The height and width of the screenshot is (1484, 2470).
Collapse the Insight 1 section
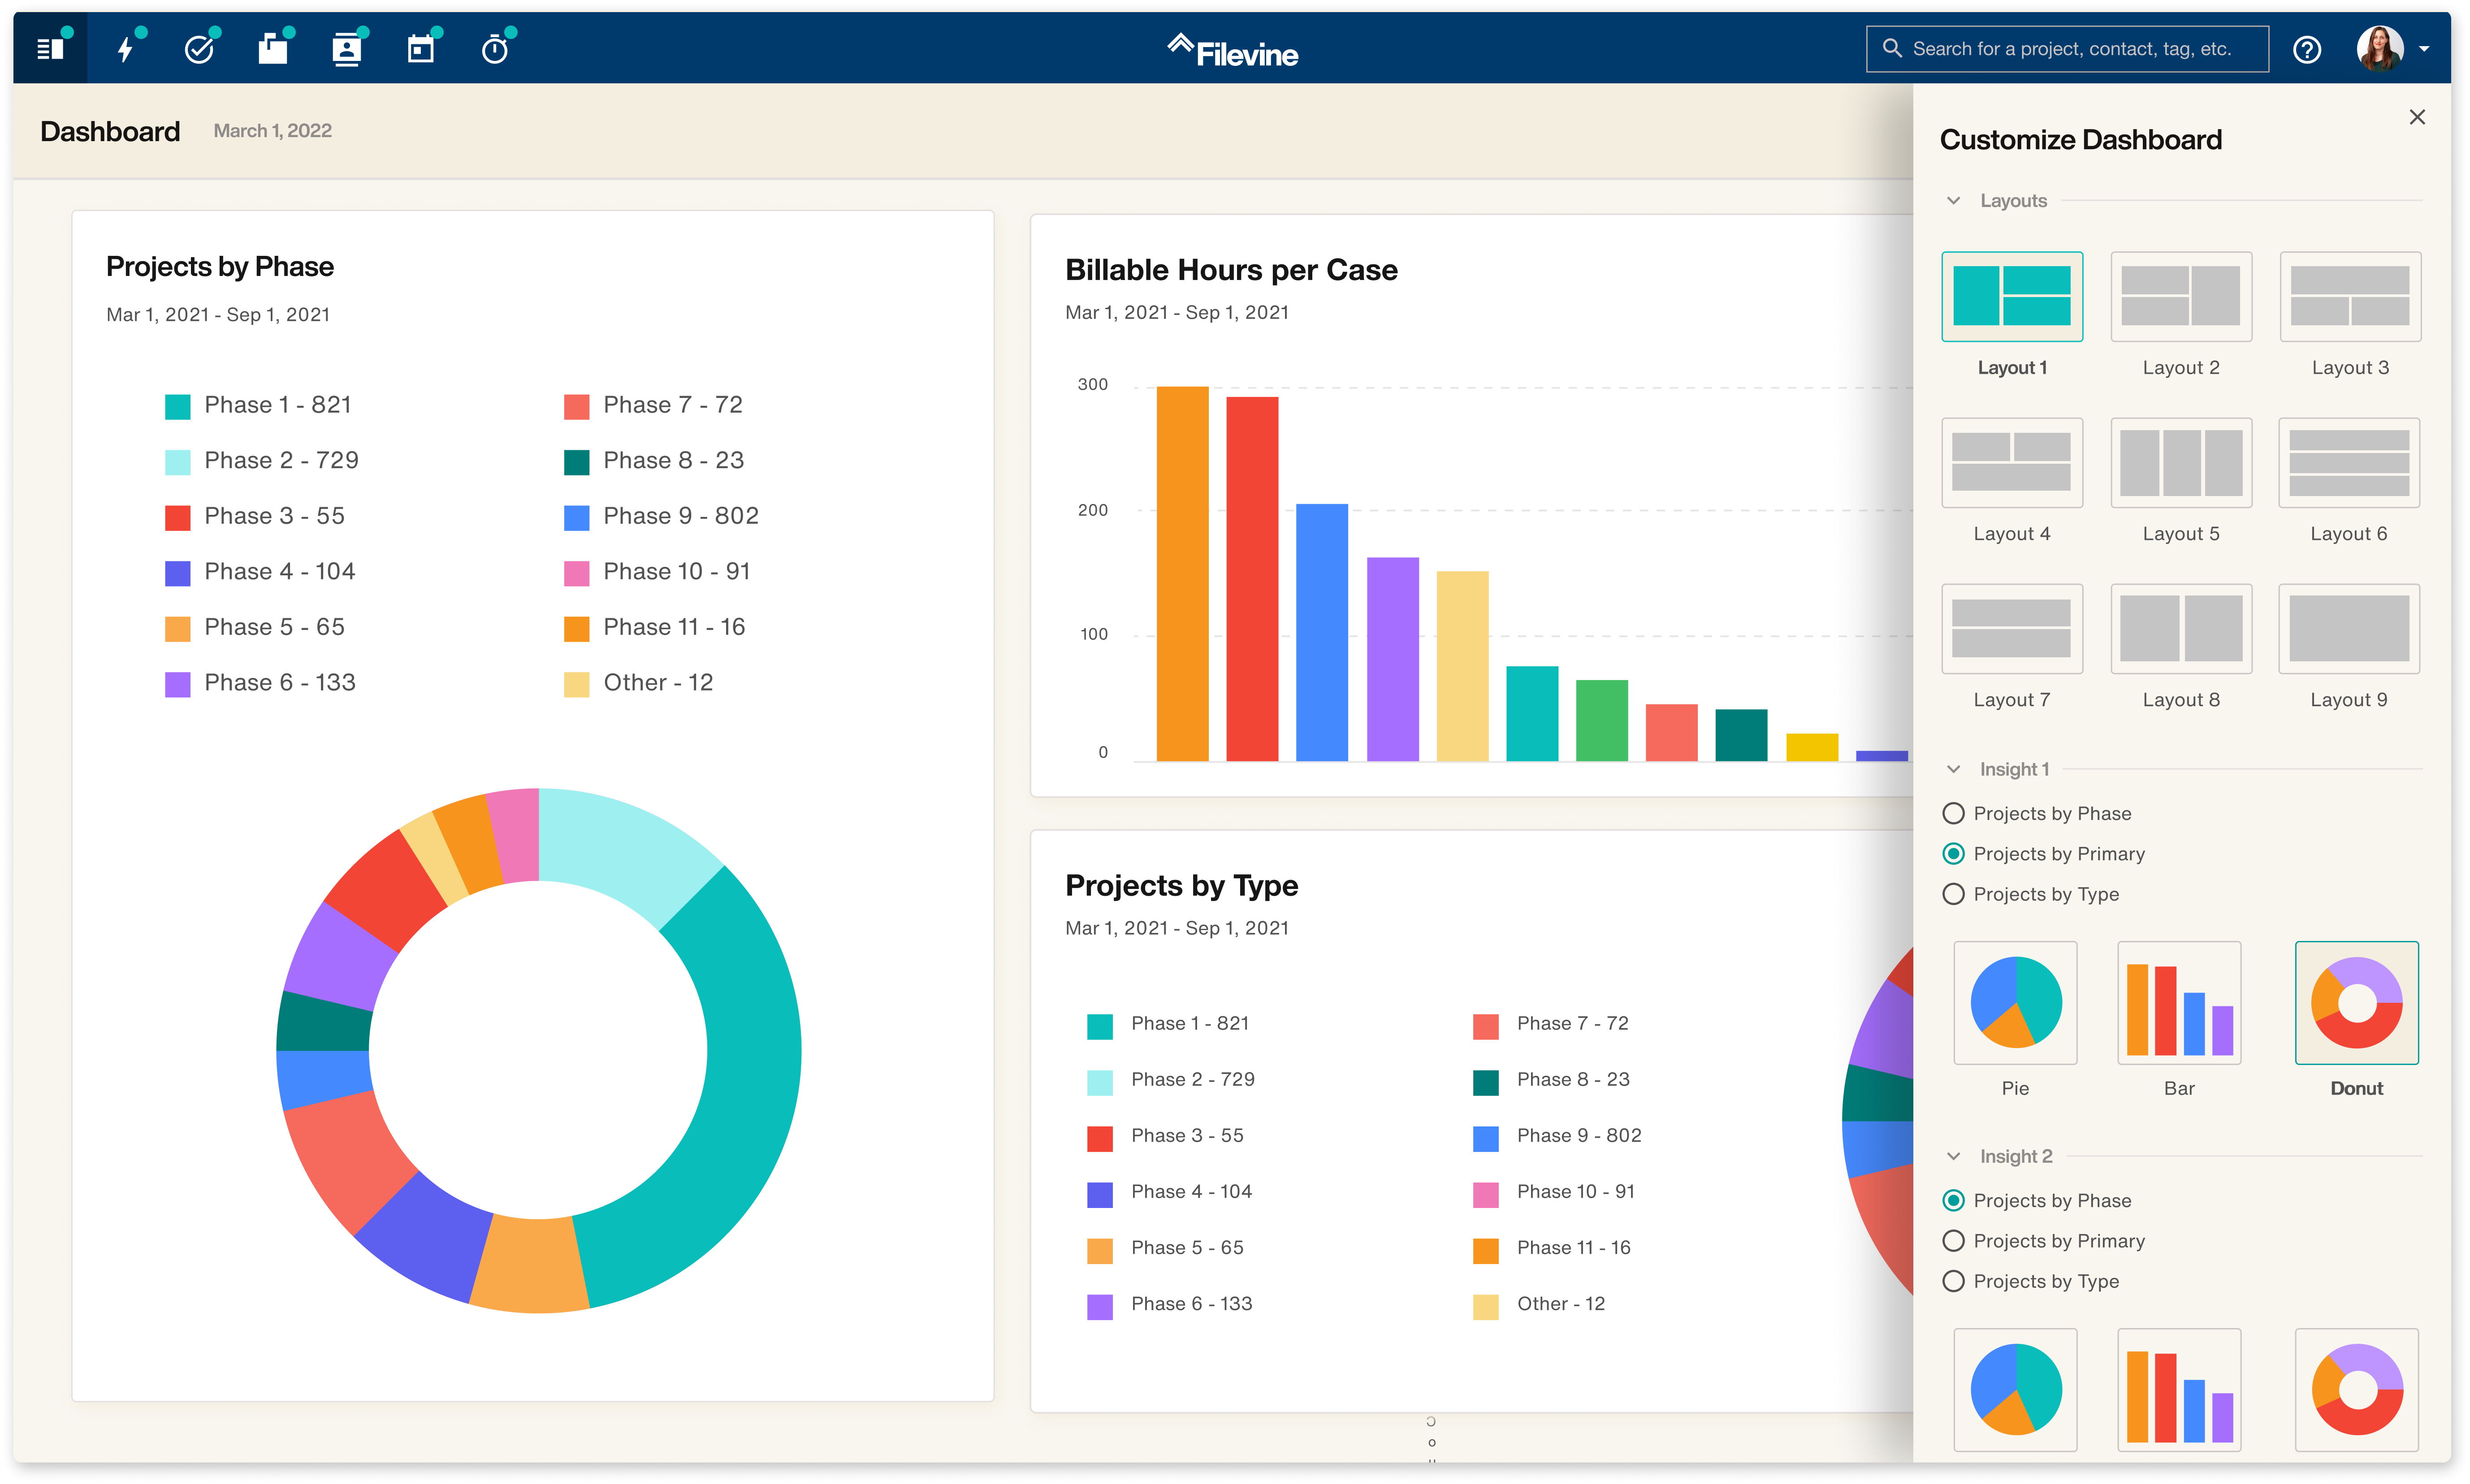1953,769
